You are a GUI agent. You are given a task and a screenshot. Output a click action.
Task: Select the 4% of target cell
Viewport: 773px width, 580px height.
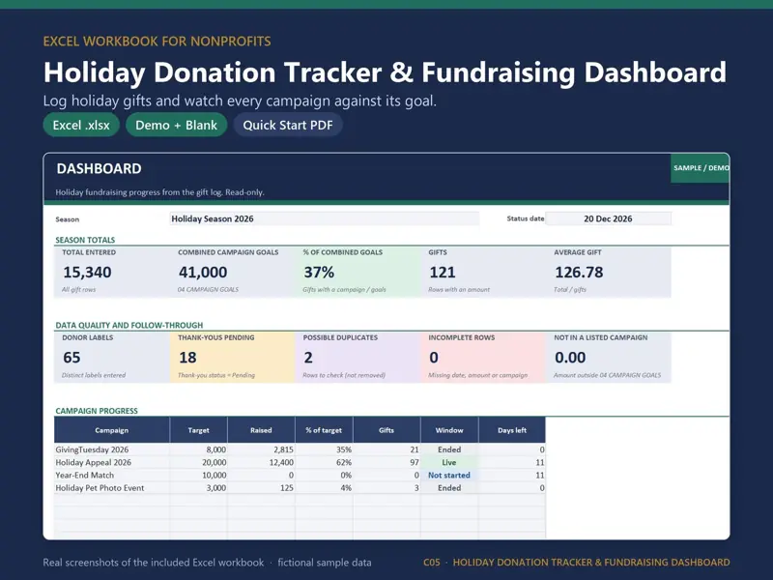tap(324, 488)
